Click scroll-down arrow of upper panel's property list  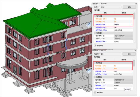134,42
